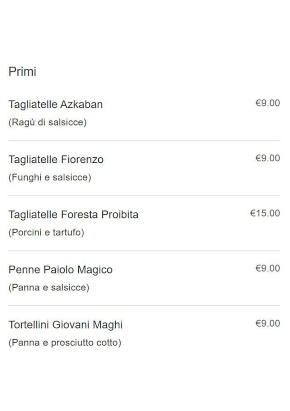Click the €9.00 price for Tagliatelle Azkaban
Image resolution: width=290 pixels, height=411 pixels.
267,103
